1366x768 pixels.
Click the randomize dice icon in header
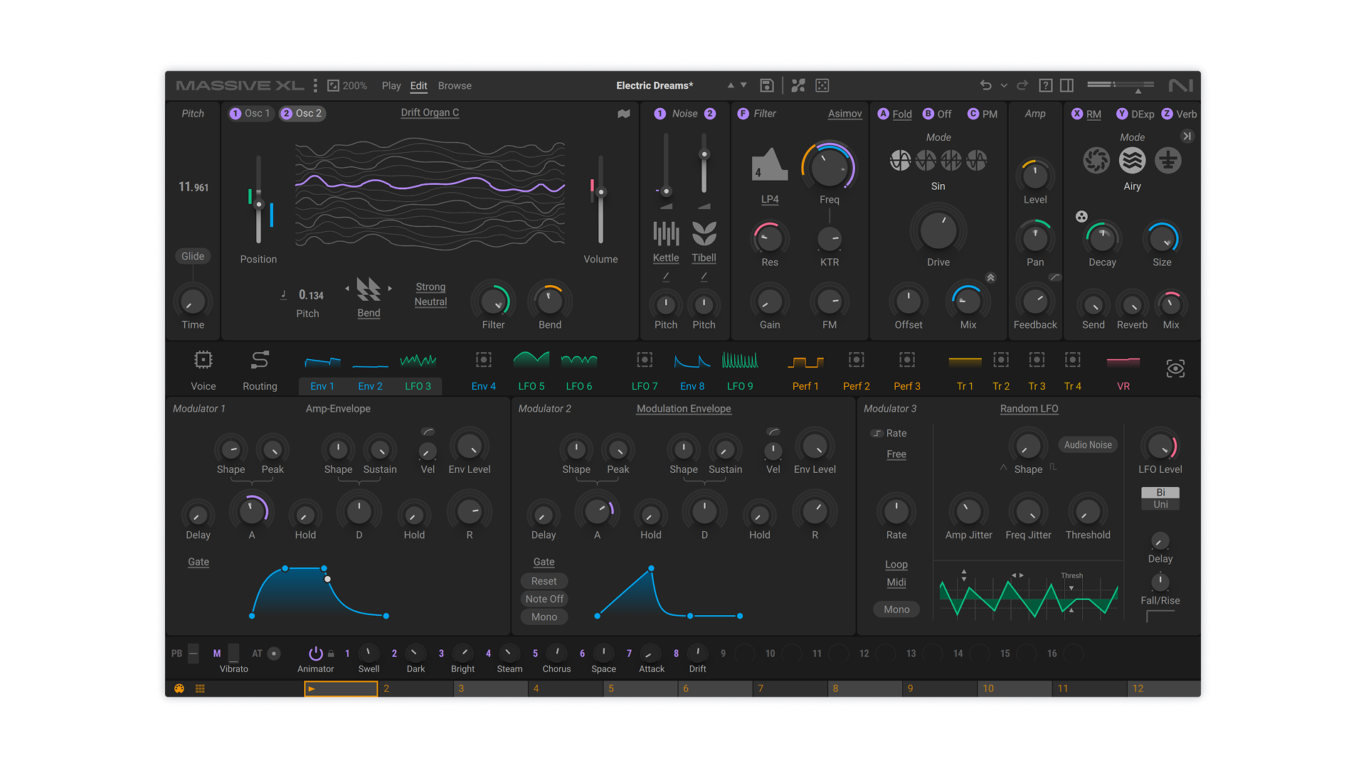click(x=822, y=85)
